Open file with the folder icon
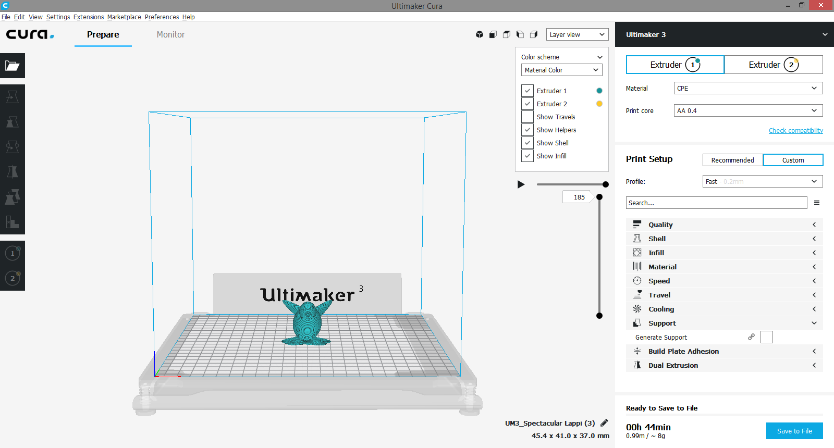Image resolution: width=834 pixels, height=448 pixels. [x=13, y=66]
